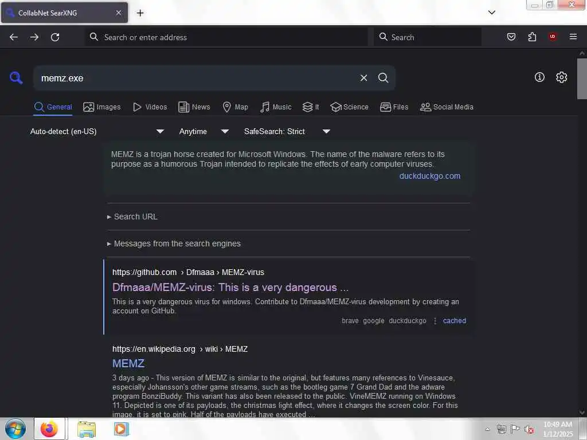
Task: Submit search with magnifier button
Action: [x=383, y=78]
